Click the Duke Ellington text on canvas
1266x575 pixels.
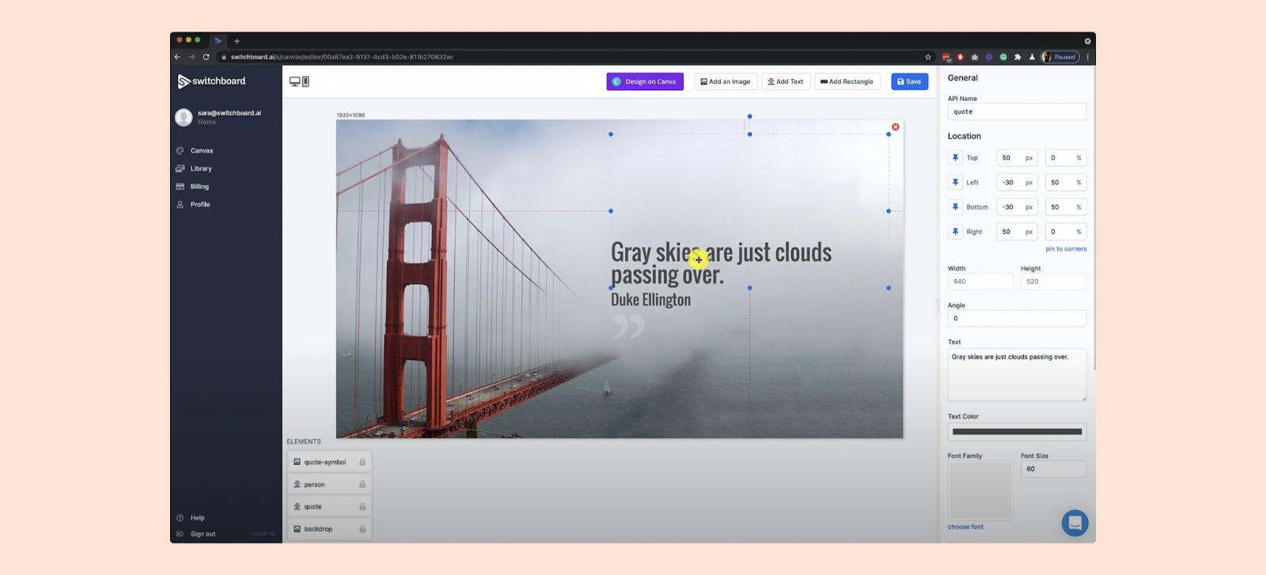[650, 300]
